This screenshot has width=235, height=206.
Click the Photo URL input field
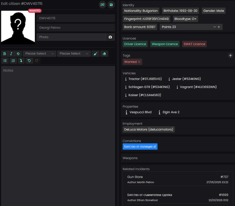(x=71, y=37)
